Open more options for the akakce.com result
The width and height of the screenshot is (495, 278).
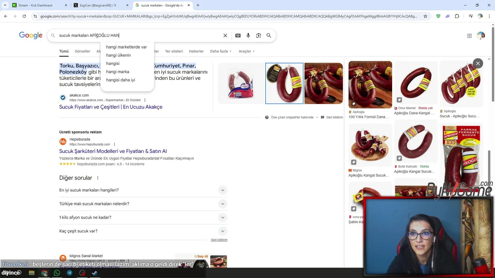(x=145, y=100)
